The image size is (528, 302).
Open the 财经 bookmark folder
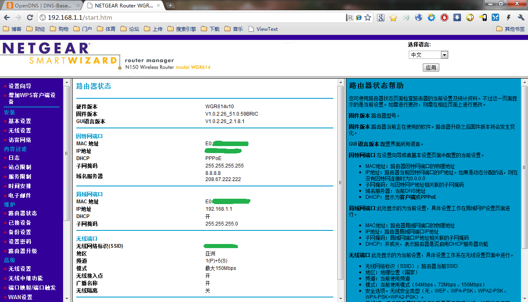[36, 29]
